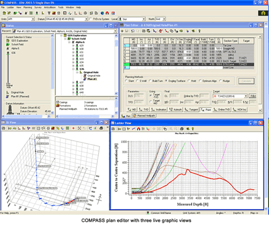The image size is (269, 227).
Task: Collapse well 636 in the tree
Action: 73,69
